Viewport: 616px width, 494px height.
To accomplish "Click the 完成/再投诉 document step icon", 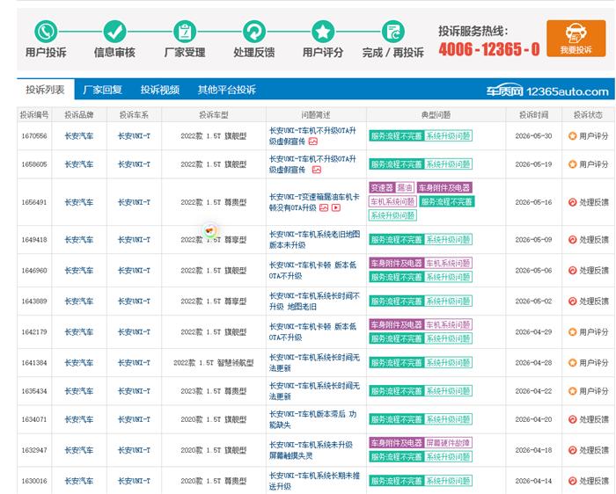I will [x=392, y=32].
